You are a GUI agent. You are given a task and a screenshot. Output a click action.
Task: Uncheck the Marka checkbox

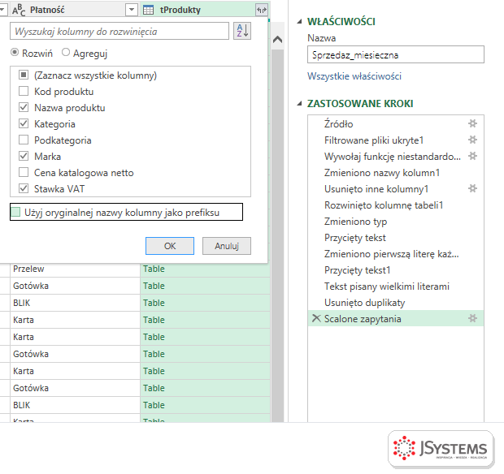[x=24, y=156]
